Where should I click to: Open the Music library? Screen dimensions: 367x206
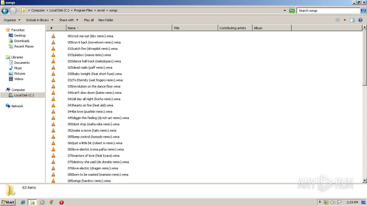point(18,68)
